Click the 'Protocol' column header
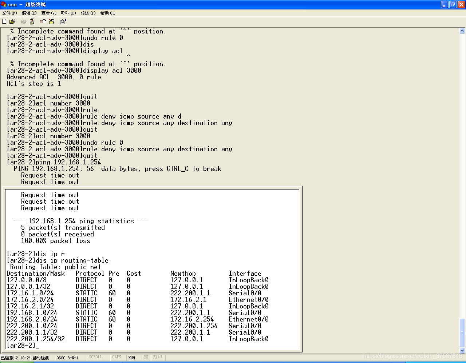Viewport: 466px width, 363px height. [90, 274]
